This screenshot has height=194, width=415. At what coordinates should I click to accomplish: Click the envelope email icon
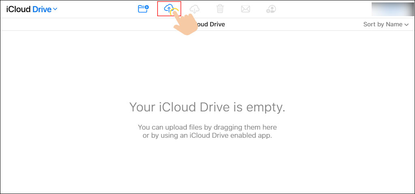coord(246,9)
